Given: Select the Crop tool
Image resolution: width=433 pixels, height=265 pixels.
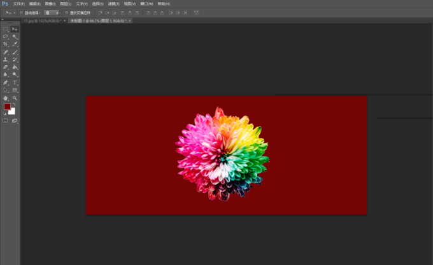Looking at the screenshot, I should point(6,44).
